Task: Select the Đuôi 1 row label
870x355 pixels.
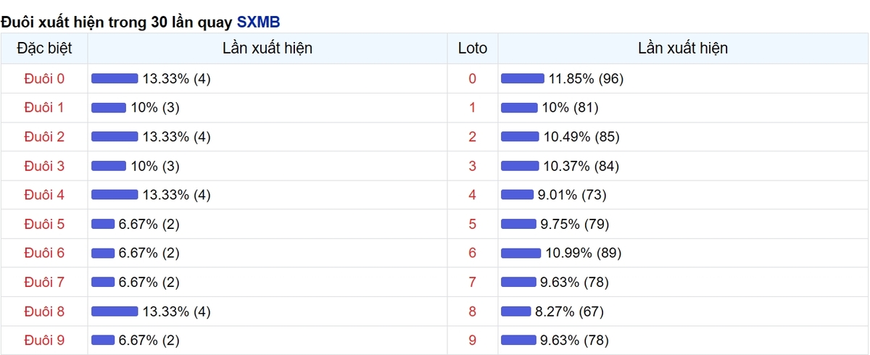Action: tap(44, 107)
